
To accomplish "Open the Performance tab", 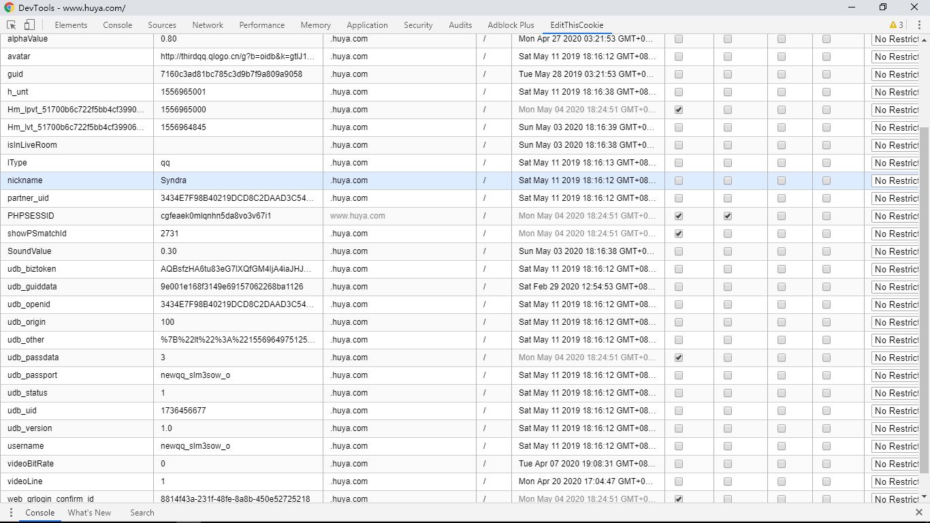I will pos(262,25).
